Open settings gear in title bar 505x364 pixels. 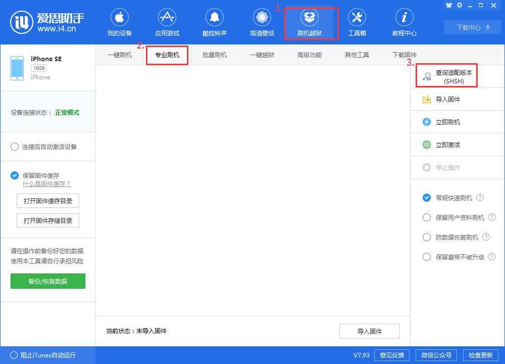[459, 5]
